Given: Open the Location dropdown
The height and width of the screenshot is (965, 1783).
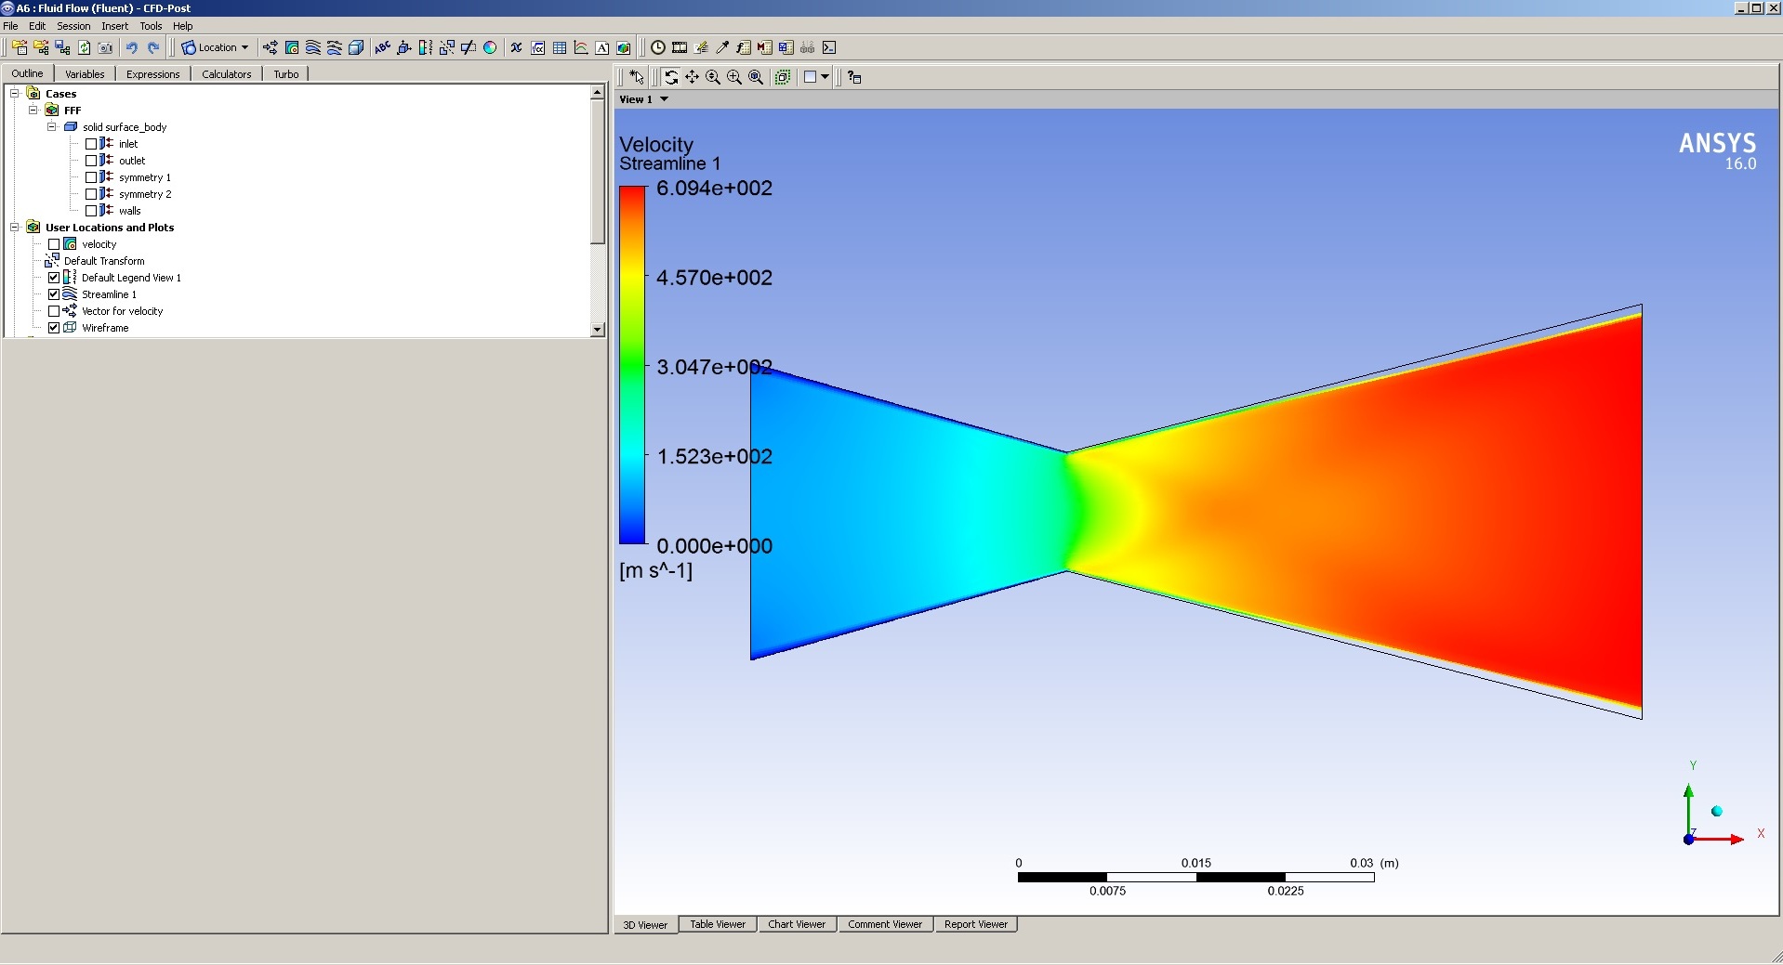Looking at the screenshot, I should pyautogui.click(x=216, y=47).
